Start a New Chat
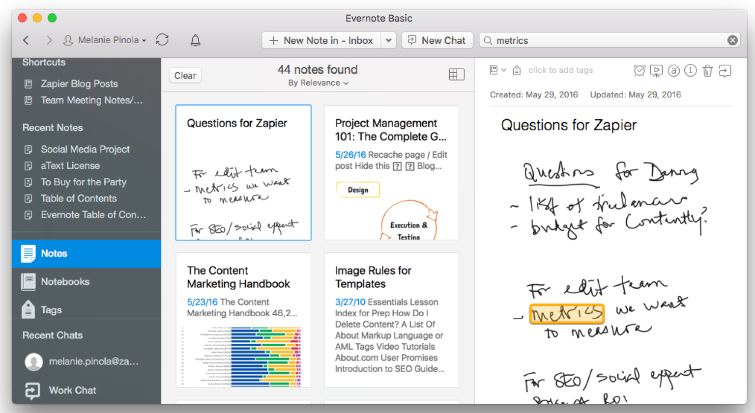The height and width of the screenshot is (413, 755). 437,40
